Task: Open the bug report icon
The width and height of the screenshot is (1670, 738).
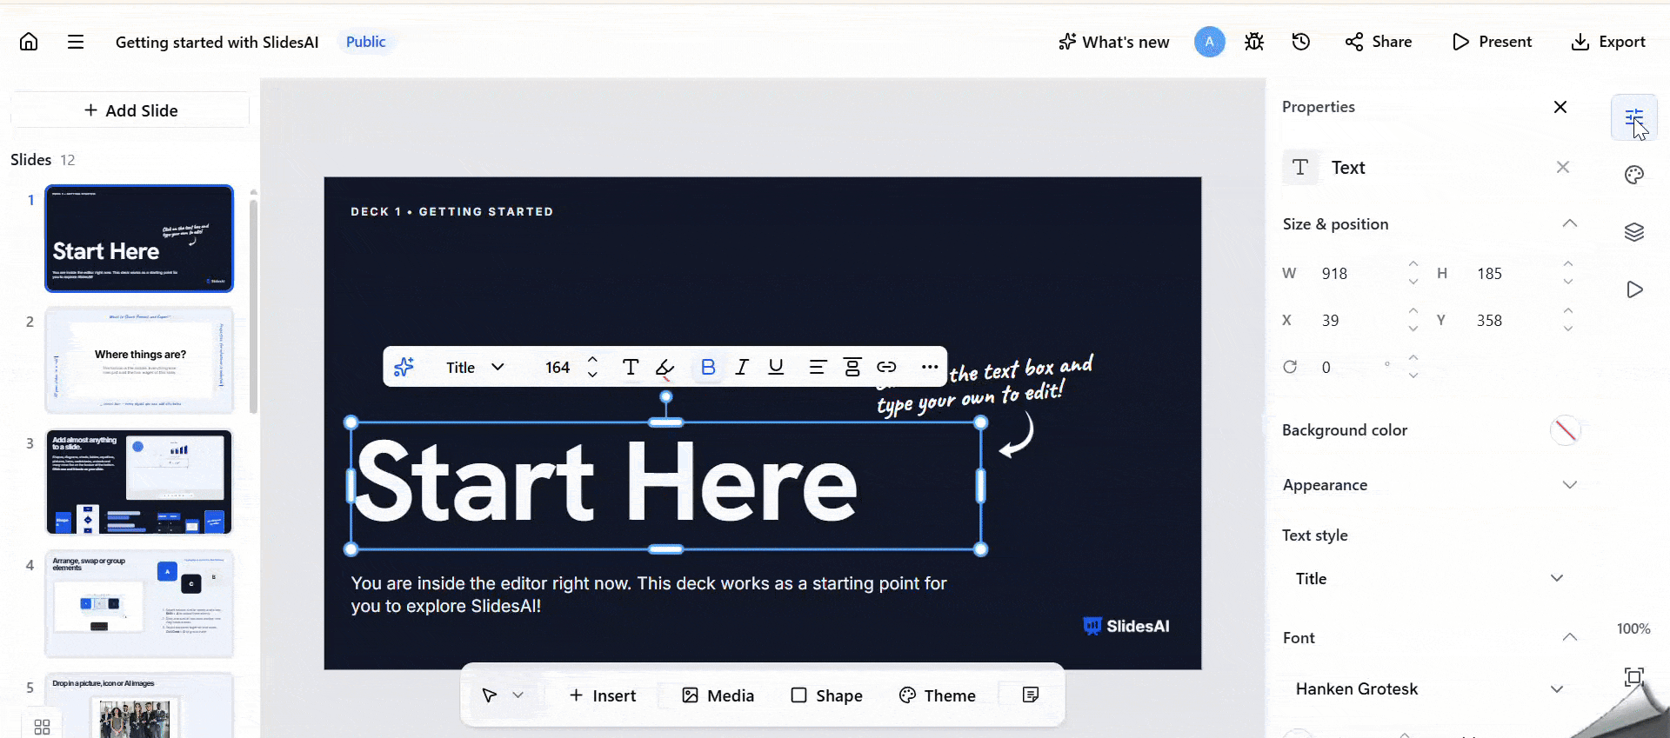Action: click(1254, 42)
